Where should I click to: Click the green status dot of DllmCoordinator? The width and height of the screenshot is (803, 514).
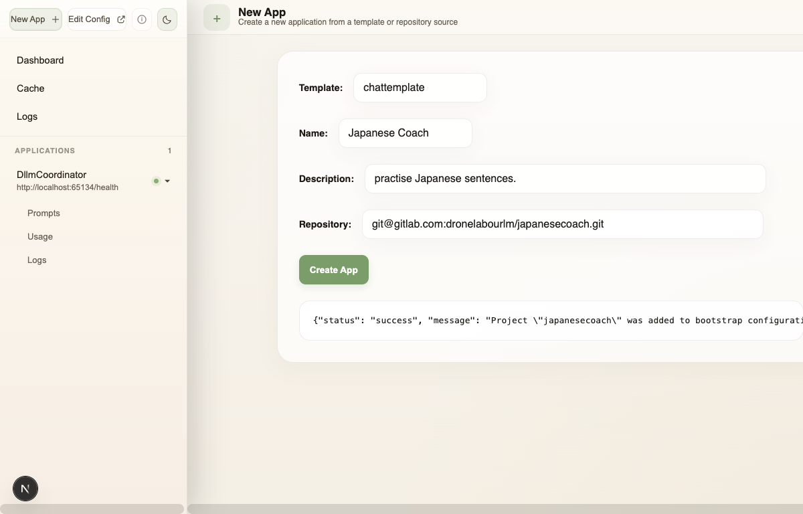[156, 181]
